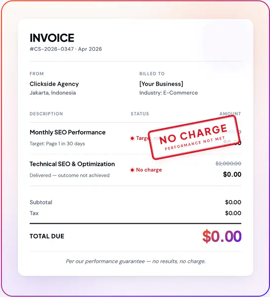Viewport: 270px width, 297px height.
Task: Select invoice number #CS-2026-0347
Action: coord(51,49)
